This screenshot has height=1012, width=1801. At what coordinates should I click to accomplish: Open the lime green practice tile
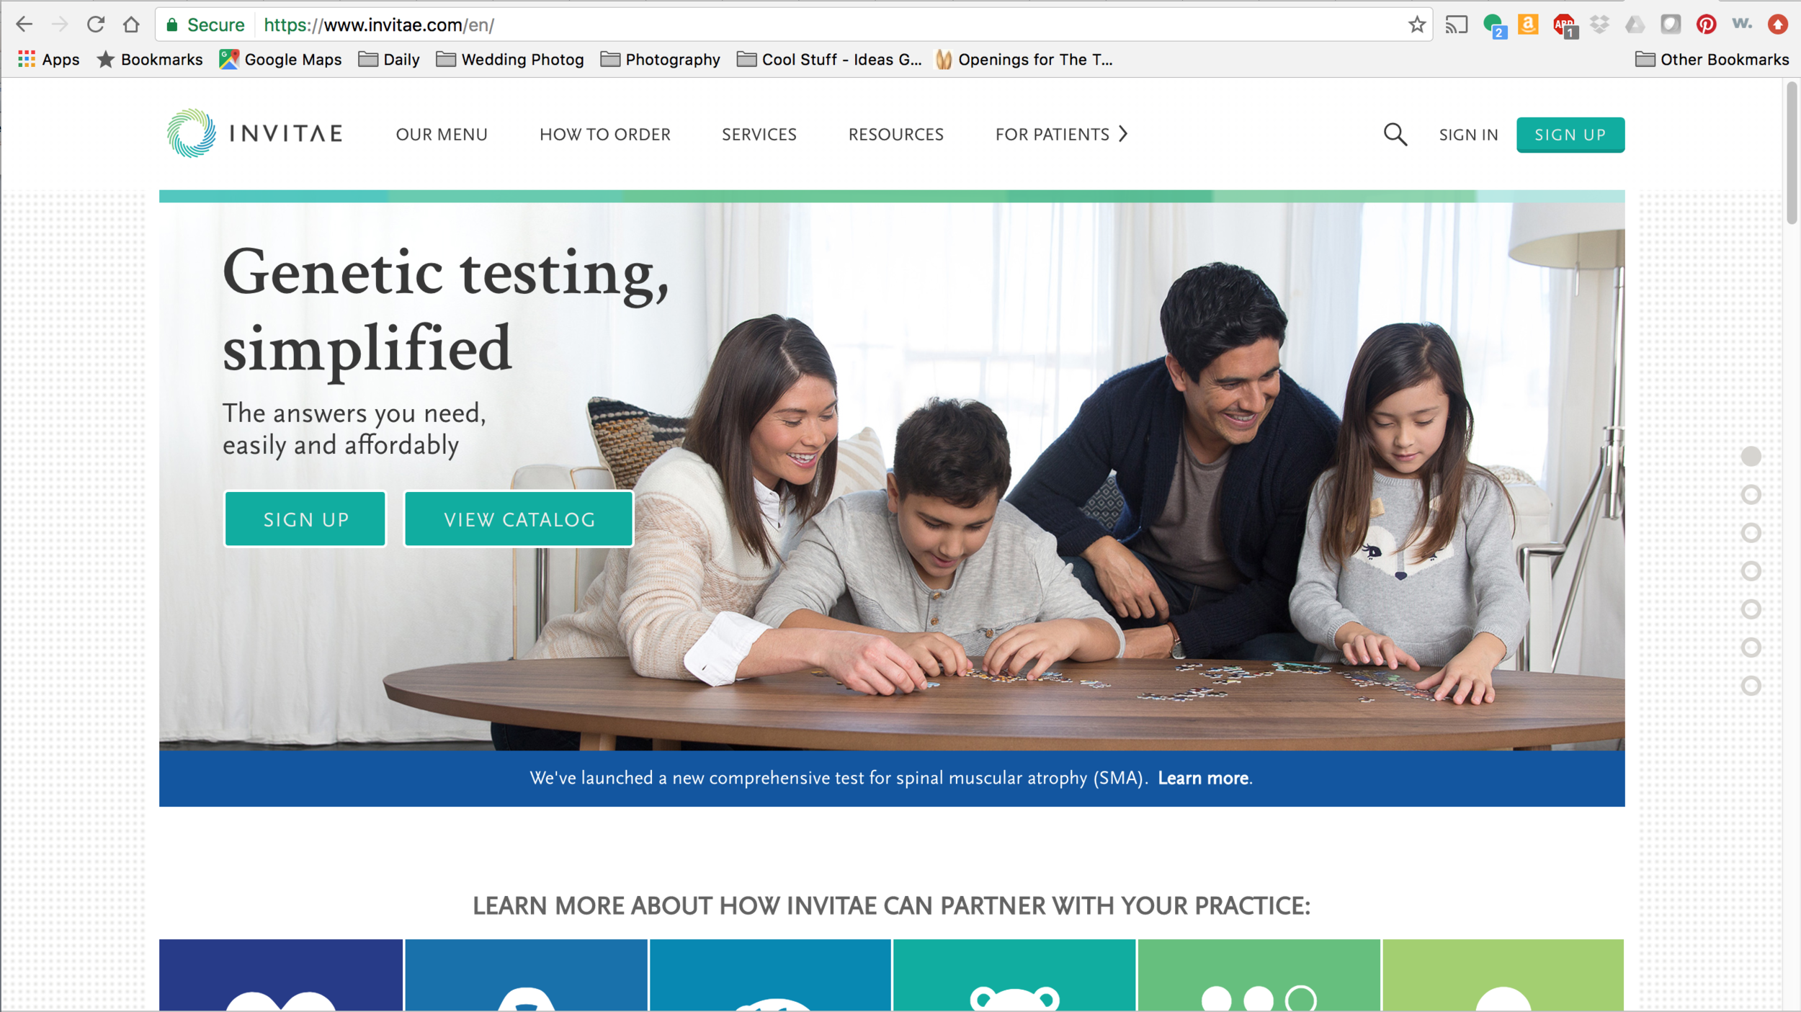point(1503,975)
